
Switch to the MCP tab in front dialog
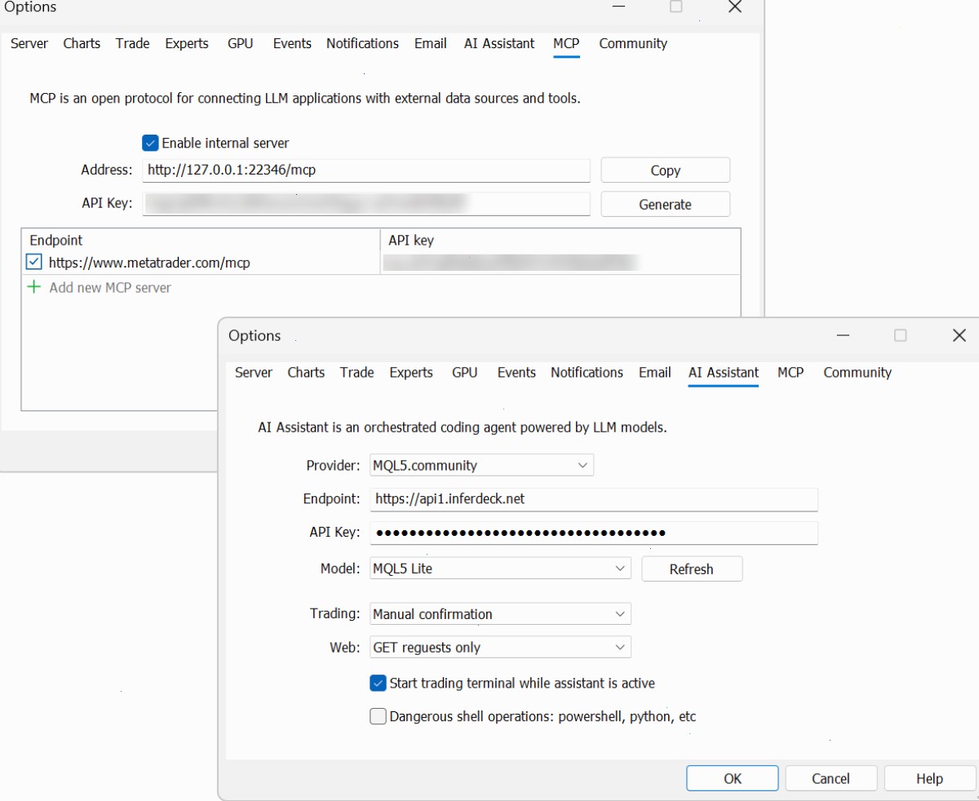(x=791, y=372)
